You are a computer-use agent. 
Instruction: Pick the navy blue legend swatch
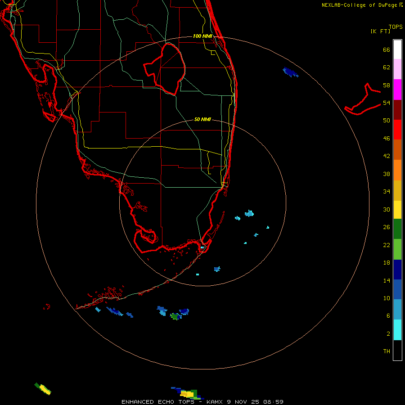tap(397, 270)
